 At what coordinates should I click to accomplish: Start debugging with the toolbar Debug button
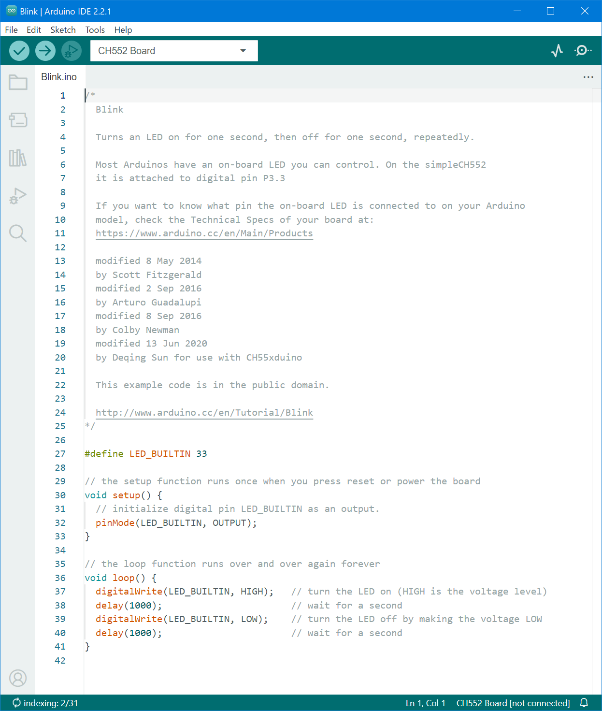tap(72, 51)
